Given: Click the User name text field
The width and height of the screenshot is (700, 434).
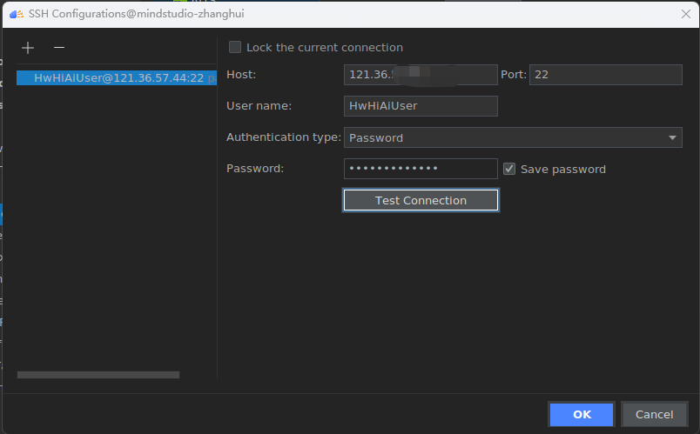Looking at the screenshot, I should [x=421, y=106].
